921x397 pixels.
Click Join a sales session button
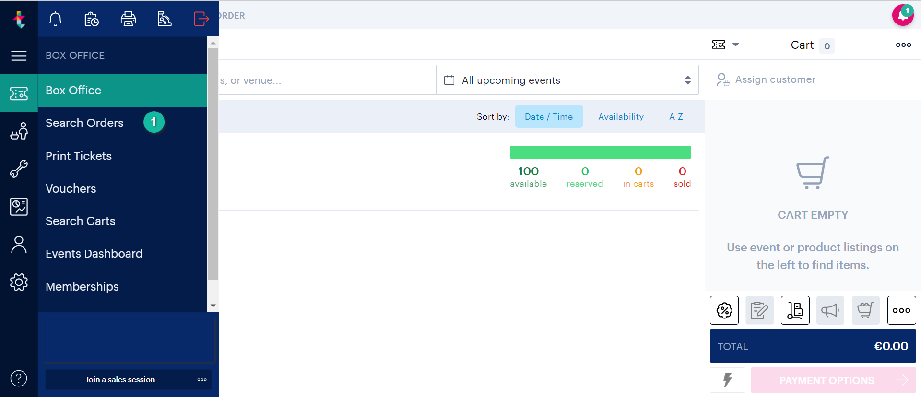pos(120,379)
